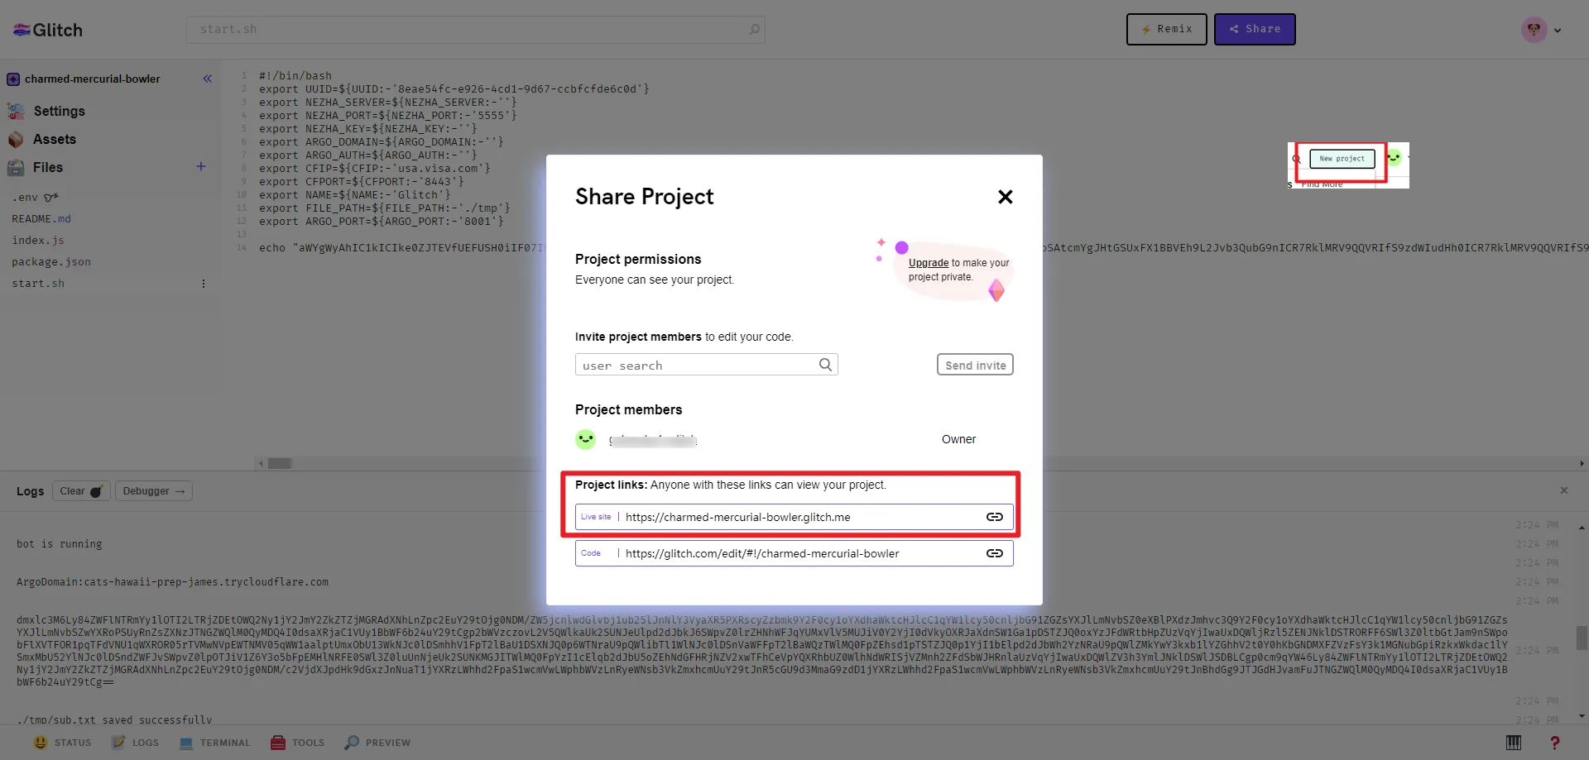The width and height of the screenshot is (1589, 760).
Task: Copy the Live site link icon
Action: pos(994,517)
